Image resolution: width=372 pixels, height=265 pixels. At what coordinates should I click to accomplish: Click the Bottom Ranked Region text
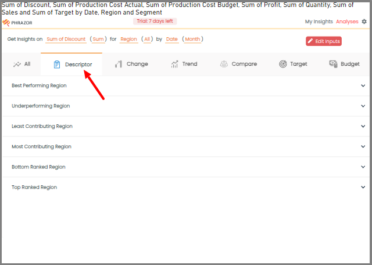[x=38, y=167]
